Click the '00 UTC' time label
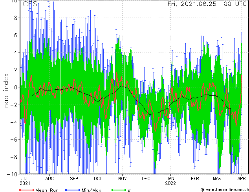249x192 pixels. pos(235,4)
